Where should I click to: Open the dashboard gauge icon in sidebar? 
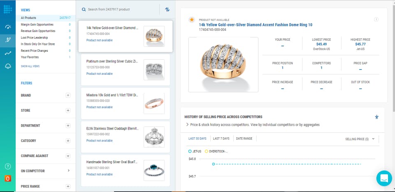[x=8, y=27]
